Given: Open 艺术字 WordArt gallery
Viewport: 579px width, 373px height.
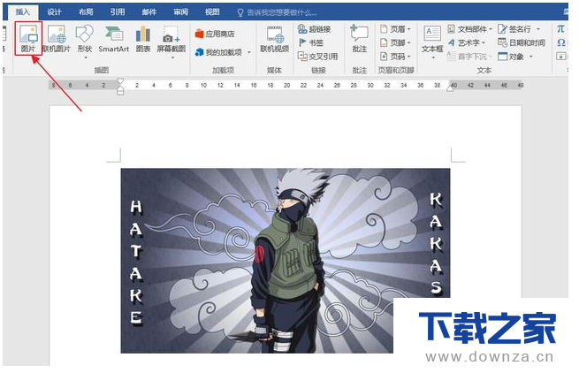Looking at the screenshot, I should click(x=467, y=42).
